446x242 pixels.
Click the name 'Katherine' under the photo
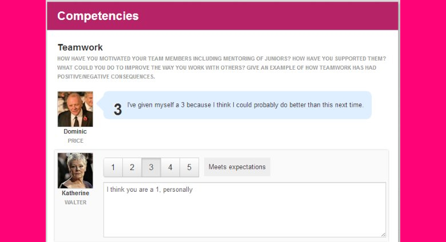tap(75, 193)
